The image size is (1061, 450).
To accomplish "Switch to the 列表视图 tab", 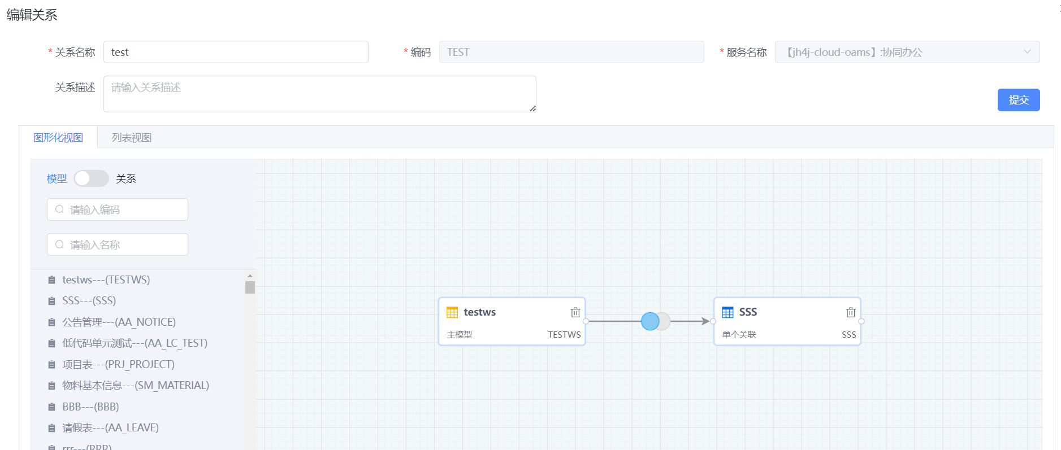I will tap(132, 138).
